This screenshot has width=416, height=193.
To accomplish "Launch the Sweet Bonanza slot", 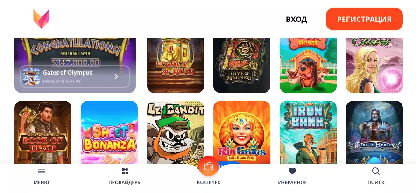I will (x=109, y=132).
